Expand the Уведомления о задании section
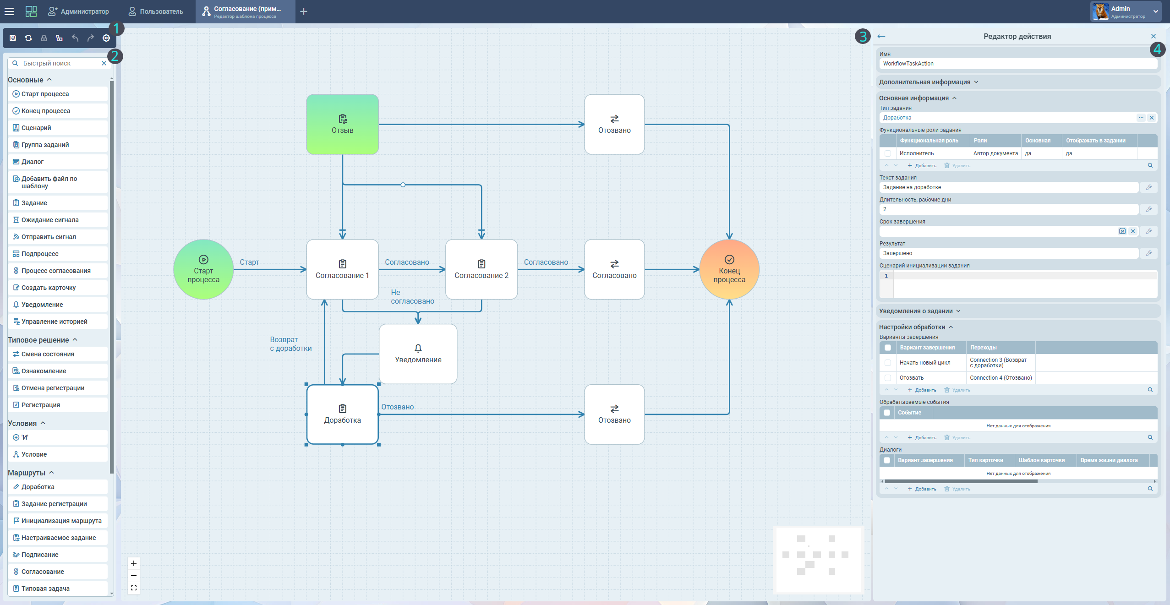 tap(919, 311)
